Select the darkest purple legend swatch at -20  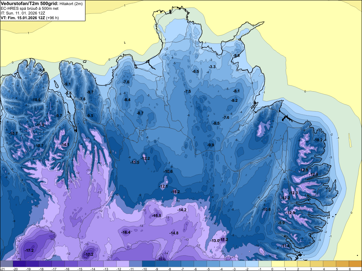pos(20,264)
